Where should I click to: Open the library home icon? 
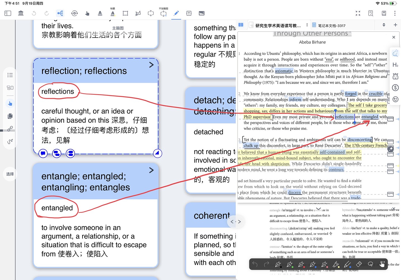pos(21,13)
